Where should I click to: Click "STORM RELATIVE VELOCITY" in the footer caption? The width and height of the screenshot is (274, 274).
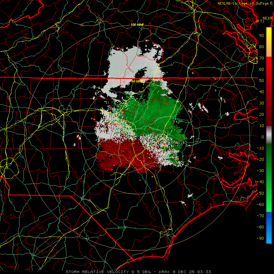click(97, 272)
